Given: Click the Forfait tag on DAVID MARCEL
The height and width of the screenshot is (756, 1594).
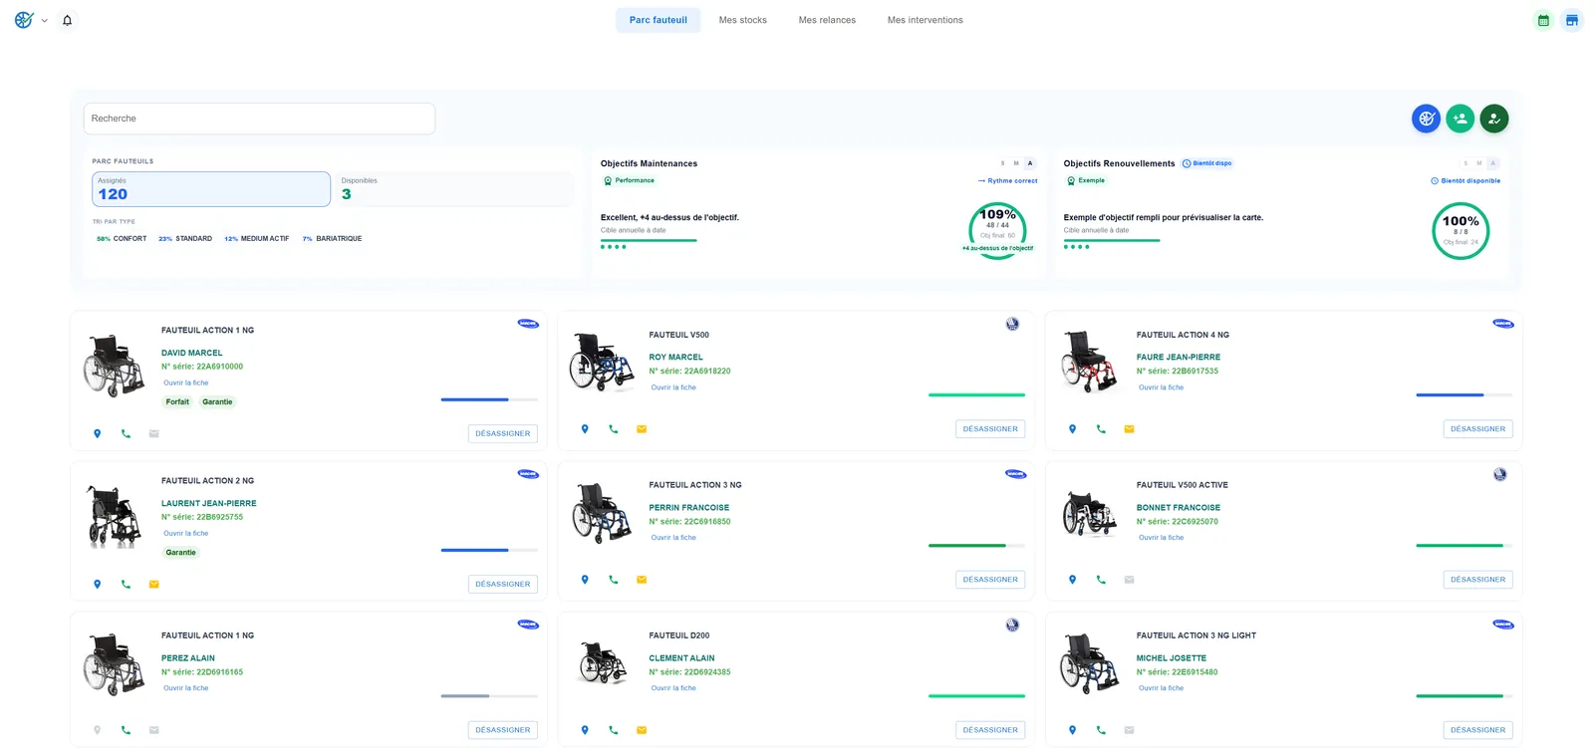Looking at the screenshot, I should (177, 402).
